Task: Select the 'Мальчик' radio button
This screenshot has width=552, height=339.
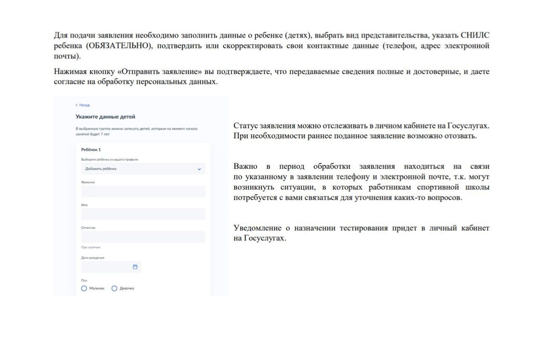Action: [x=84, y=289]
